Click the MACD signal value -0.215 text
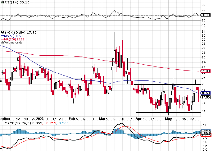 click(x=50, y=123)
